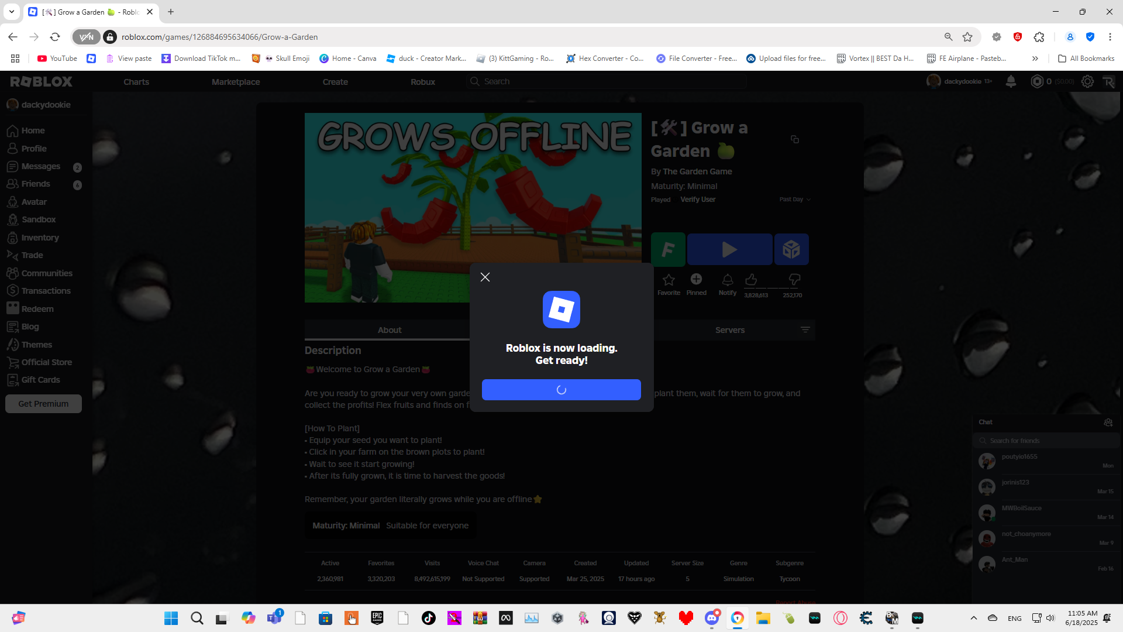Switch to the About tab
The width and height of the screenshot is (1123, 632).
coord(390,330)
